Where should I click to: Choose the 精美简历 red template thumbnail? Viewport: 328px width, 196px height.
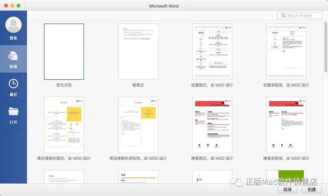pos(212,125)
